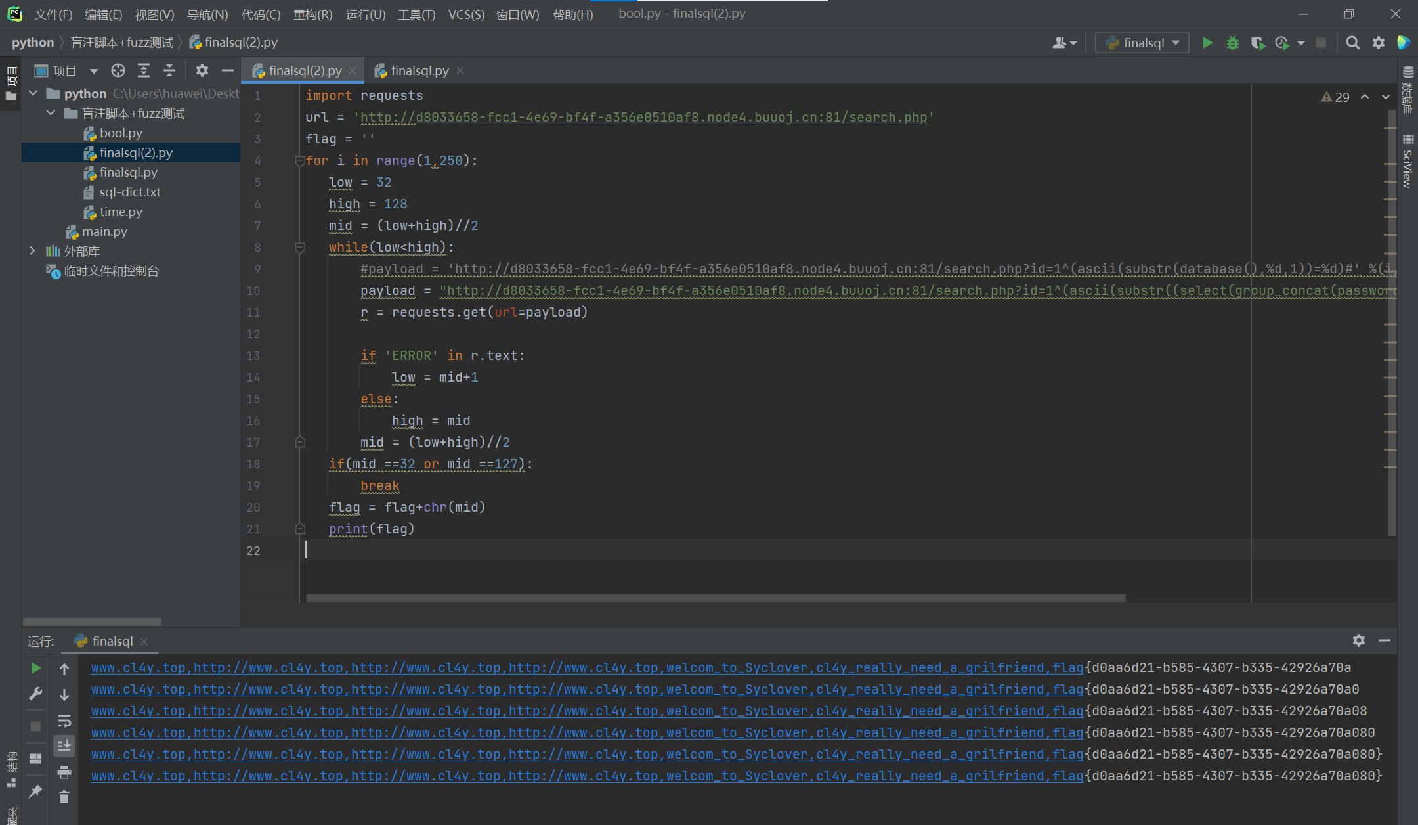Hide the project tool window minus icon

pos(228,70)
